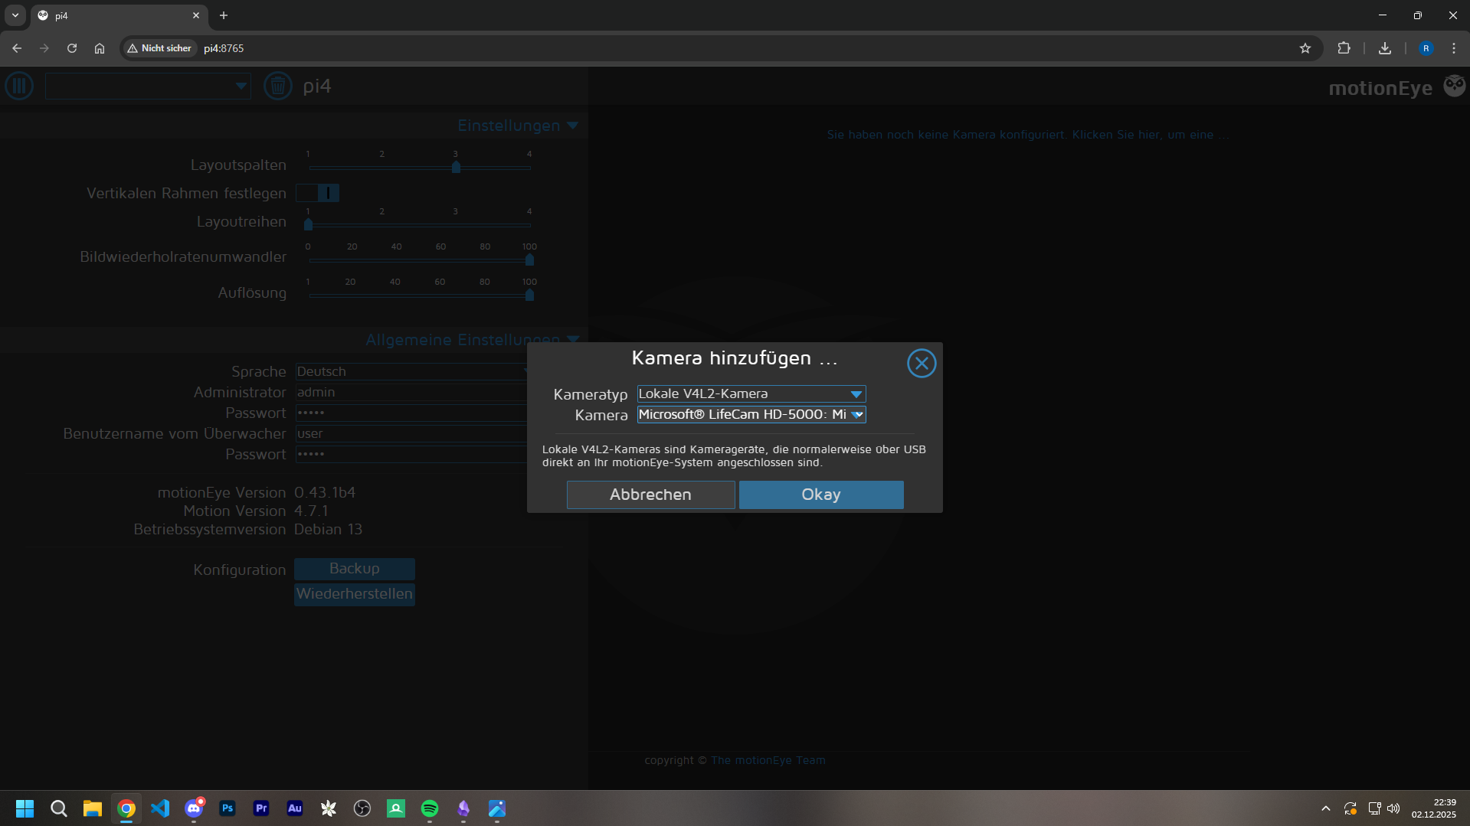Bookmark this page with star icon

[x=1305, y=48]
